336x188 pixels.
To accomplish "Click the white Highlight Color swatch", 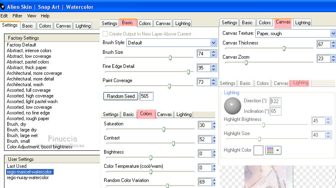I will click(258, 150).
